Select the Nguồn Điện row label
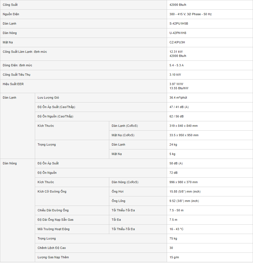Screen dimensions: 253x263 (x=11, y=14)
